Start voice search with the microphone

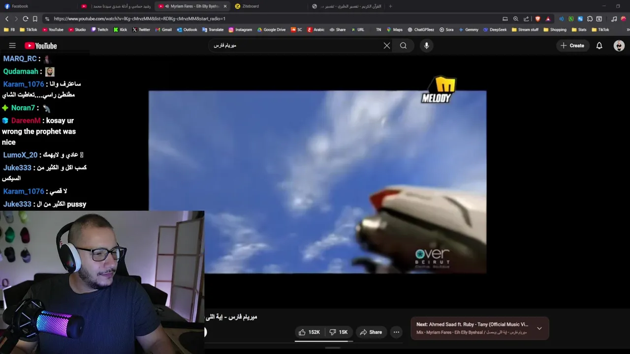coord(426,46)
